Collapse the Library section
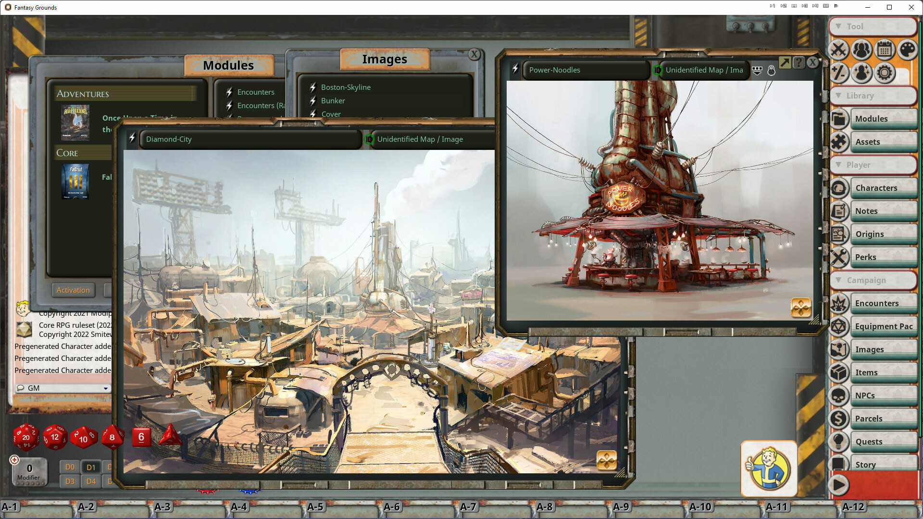923x519 pixels. [x=839, y=96]
